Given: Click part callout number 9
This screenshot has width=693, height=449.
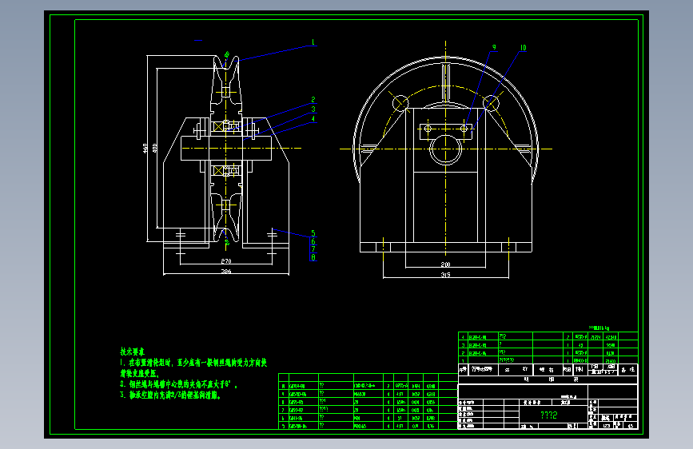Looking at the screenshot, I should point(494,47).
